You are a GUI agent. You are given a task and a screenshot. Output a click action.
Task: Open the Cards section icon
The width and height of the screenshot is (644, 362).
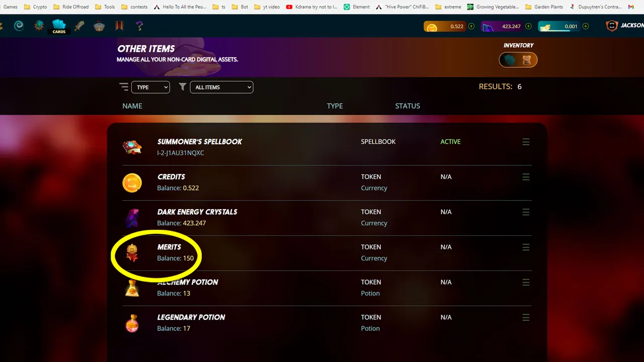pyautogui.click(x=59, y=26)
